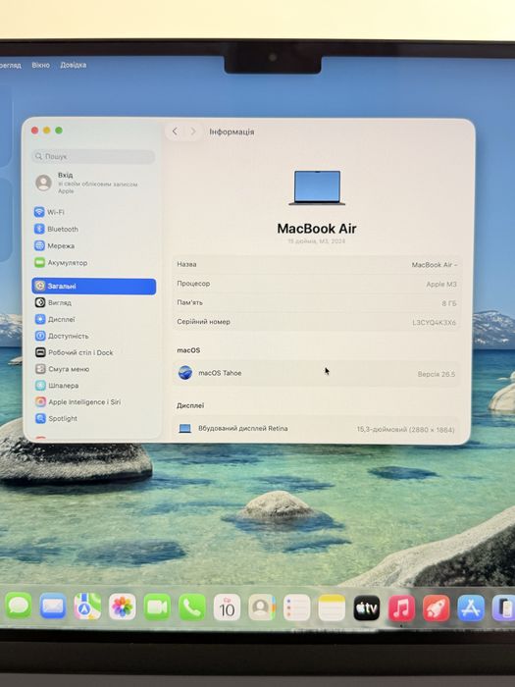
Task: Launch FaceTime from the Dock
Action: tap(157, 608)
